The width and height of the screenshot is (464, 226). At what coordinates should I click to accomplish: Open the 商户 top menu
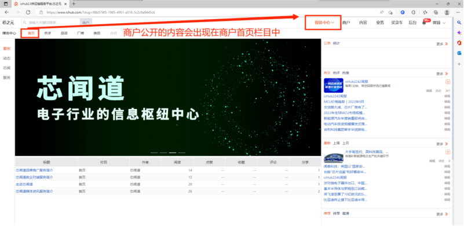(346, 23)
